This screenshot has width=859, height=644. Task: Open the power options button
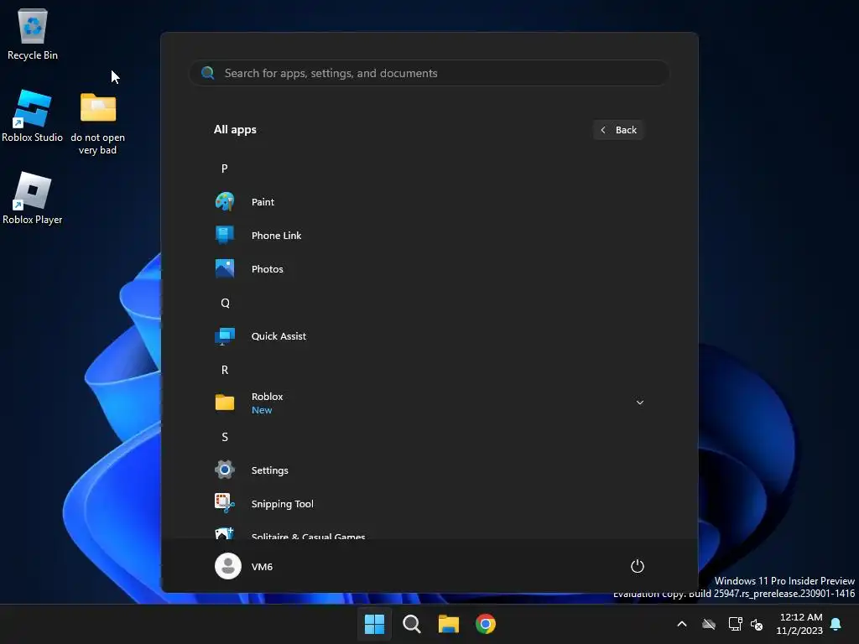coord(638,566)
